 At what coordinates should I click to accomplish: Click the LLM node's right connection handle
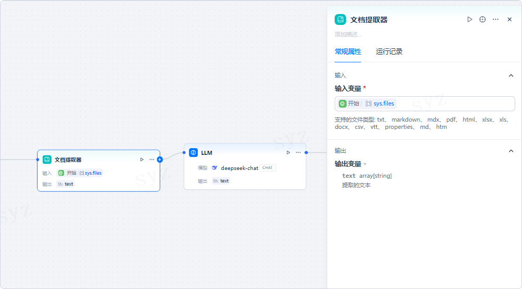click(x=306, y=153)
